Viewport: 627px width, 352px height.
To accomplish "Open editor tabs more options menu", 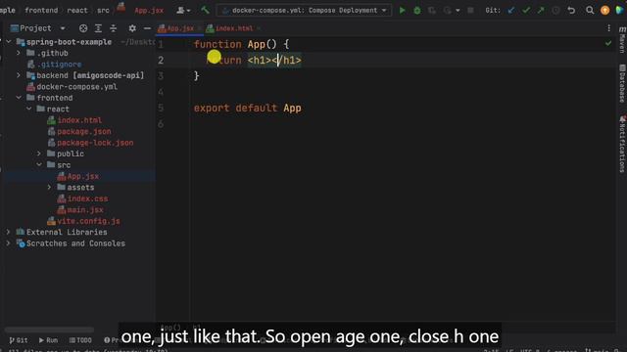I will point(608,28).
